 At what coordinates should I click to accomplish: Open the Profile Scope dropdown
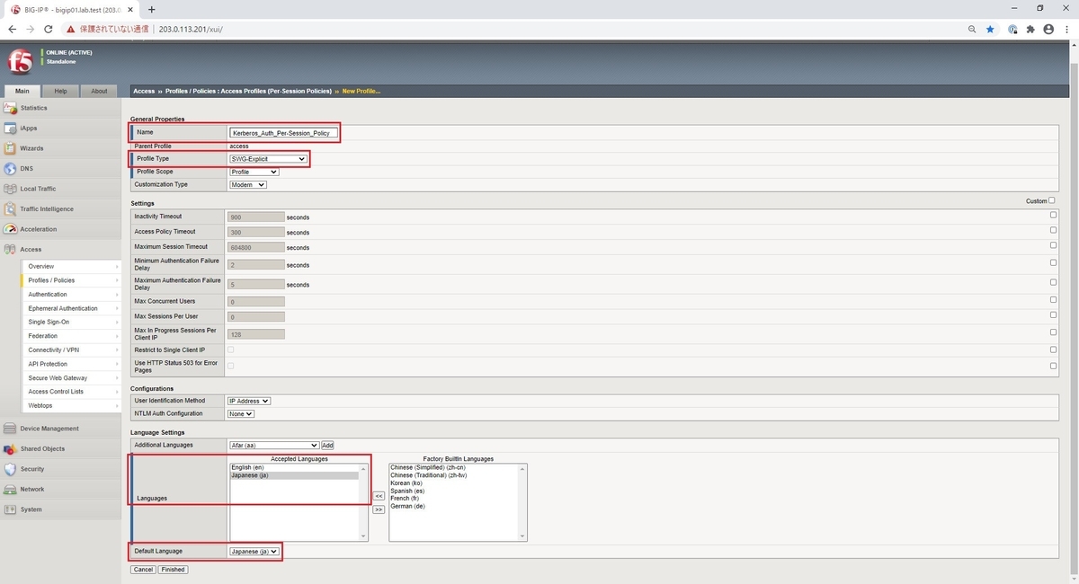pos(254,172)
